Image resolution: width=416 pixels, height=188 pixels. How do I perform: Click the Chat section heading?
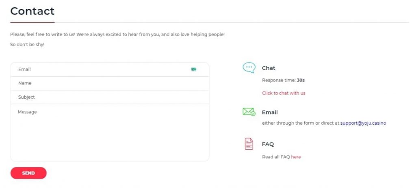[269, 68]
